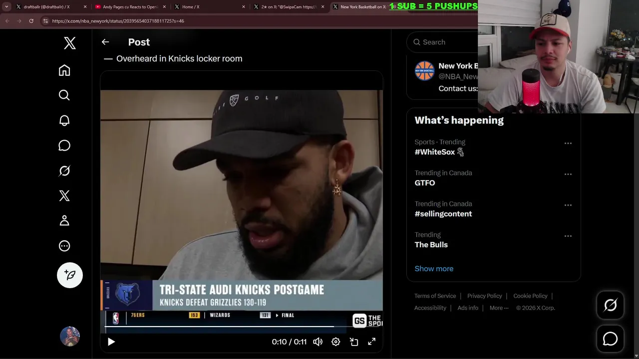Open floating Grok button at bottom right
The width and height of the screenshot is (639, 359).
click(x=610, y=305)
